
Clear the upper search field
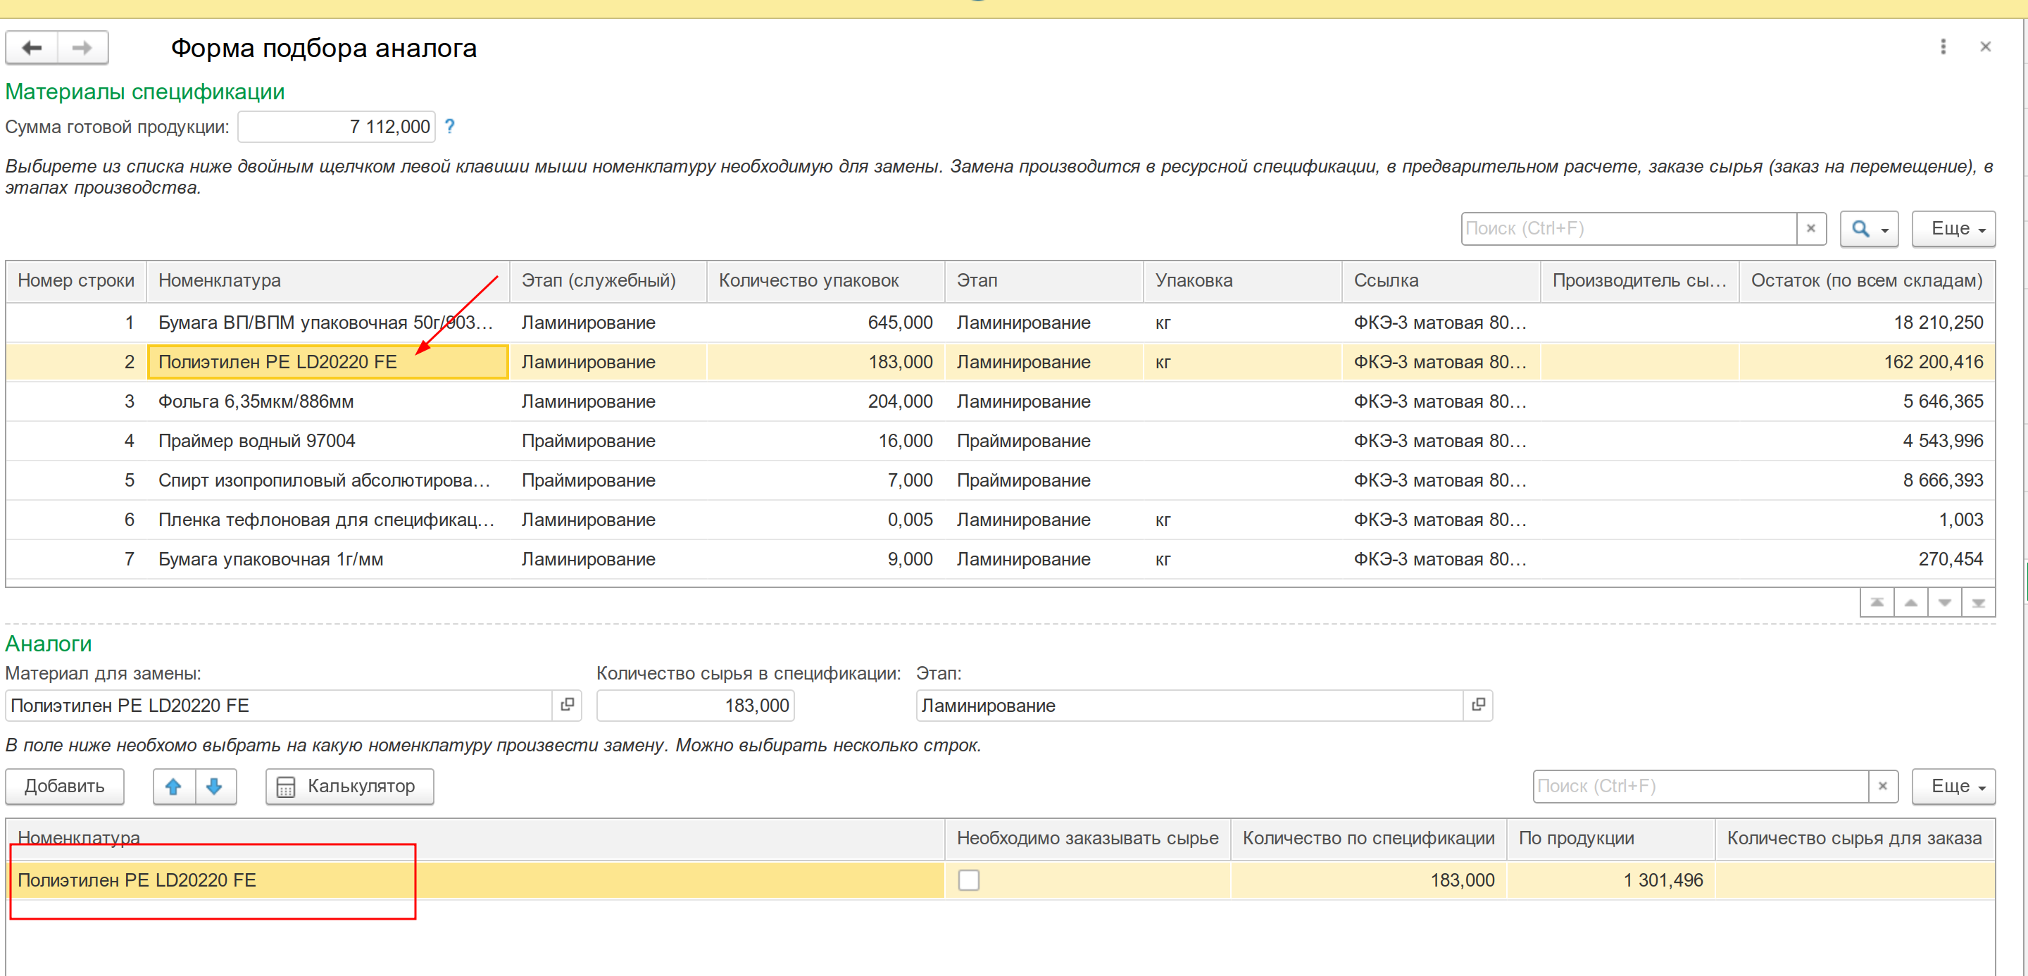[x=1810, y=228]
